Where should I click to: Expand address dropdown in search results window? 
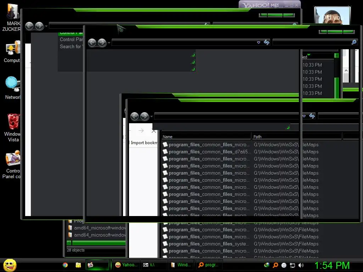(304, 116)
